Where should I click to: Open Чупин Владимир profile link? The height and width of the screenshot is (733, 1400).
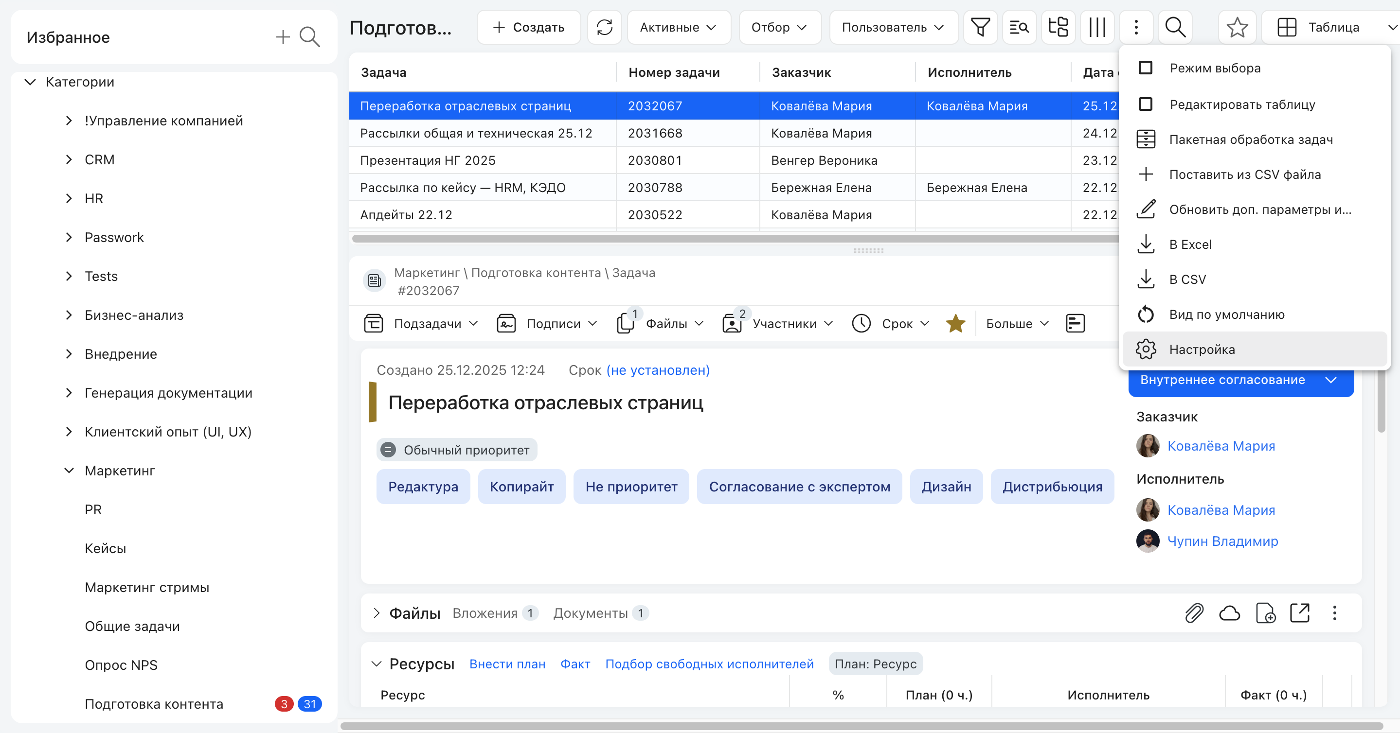tap(1222, 541)
